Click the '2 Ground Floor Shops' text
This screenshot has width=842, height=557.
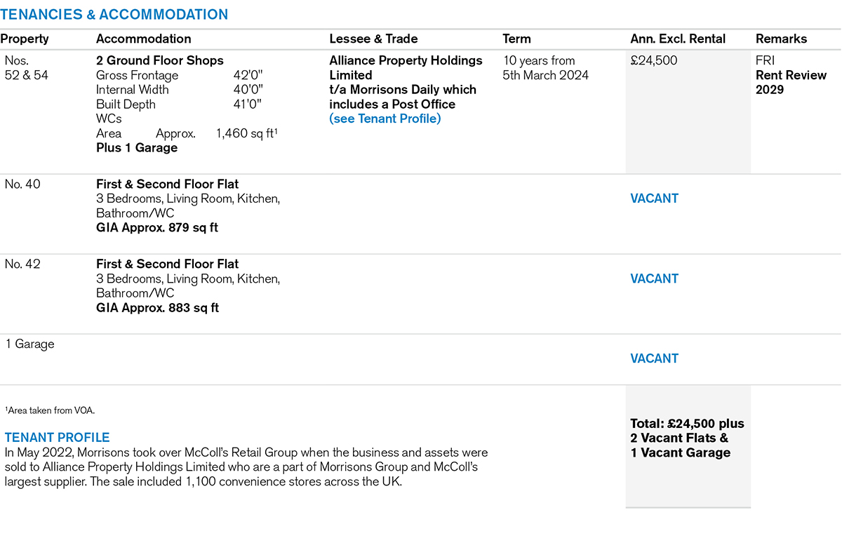(159, 61)
